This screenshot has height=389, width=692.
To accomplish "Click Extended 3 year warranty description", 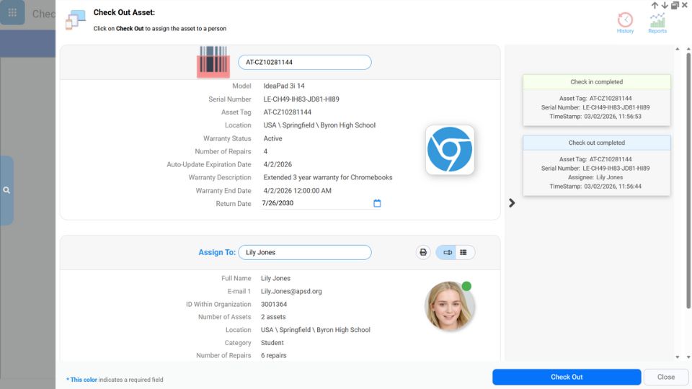I will (328, 177).
